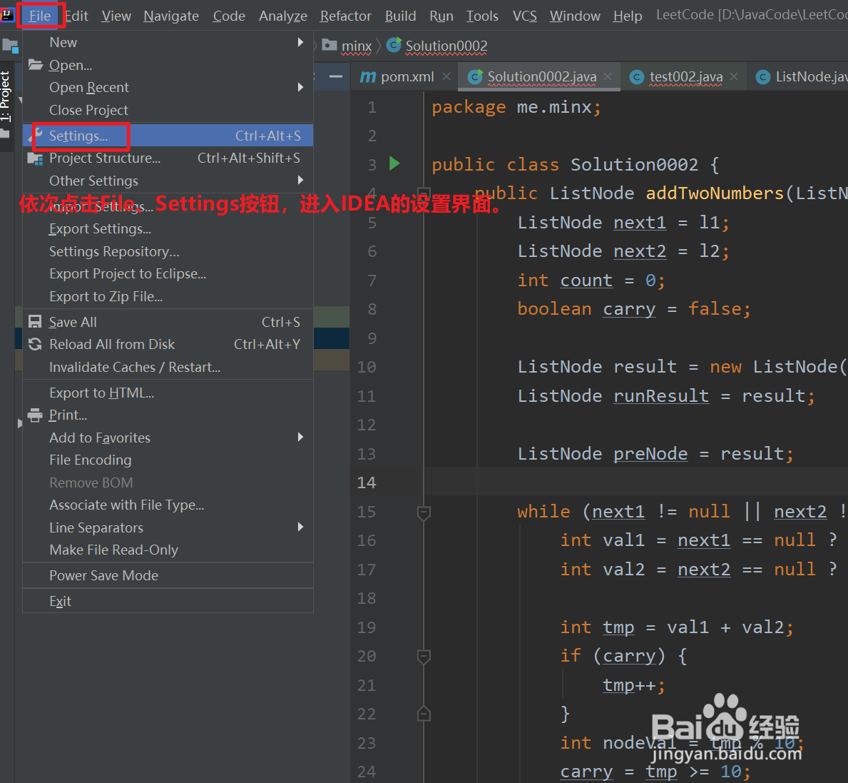
Task: Select File Encoding entry
Action: [168, 460]
